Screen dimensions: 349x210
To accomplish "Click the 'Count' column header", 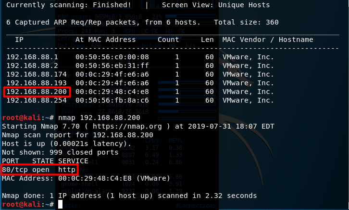I will [168, 39].
